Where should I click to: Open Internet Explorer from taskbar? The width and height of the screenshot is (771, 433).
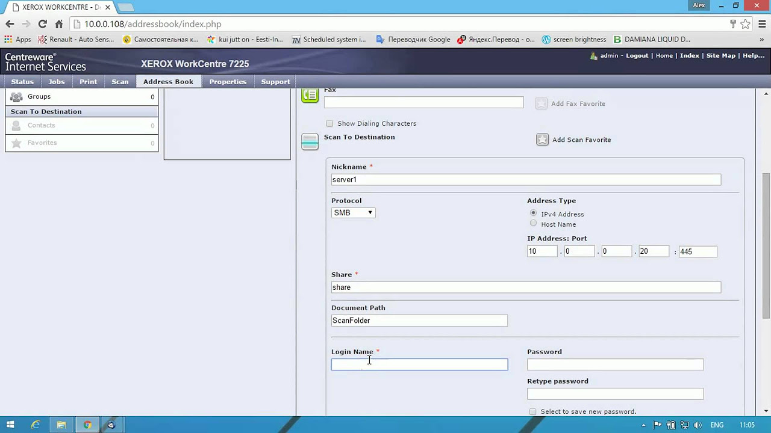pos(36,425)
